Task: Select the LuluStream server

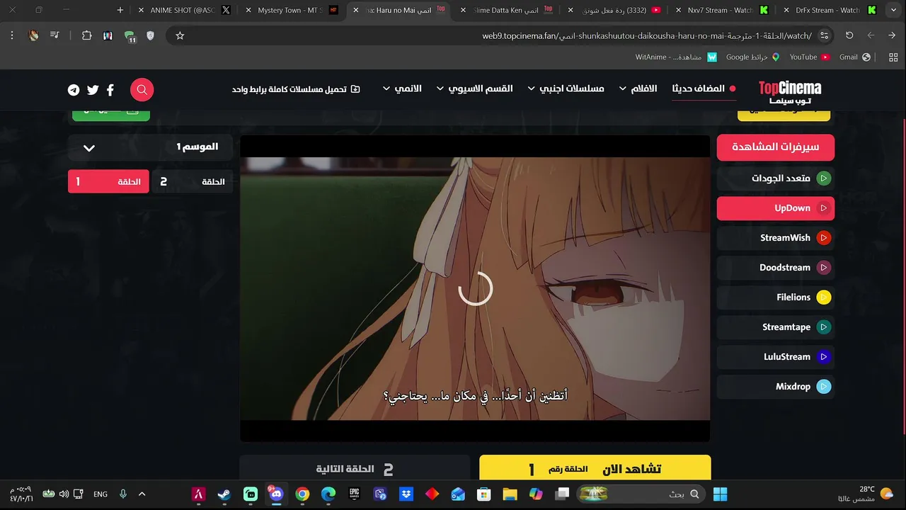Action: pos(776,357)
